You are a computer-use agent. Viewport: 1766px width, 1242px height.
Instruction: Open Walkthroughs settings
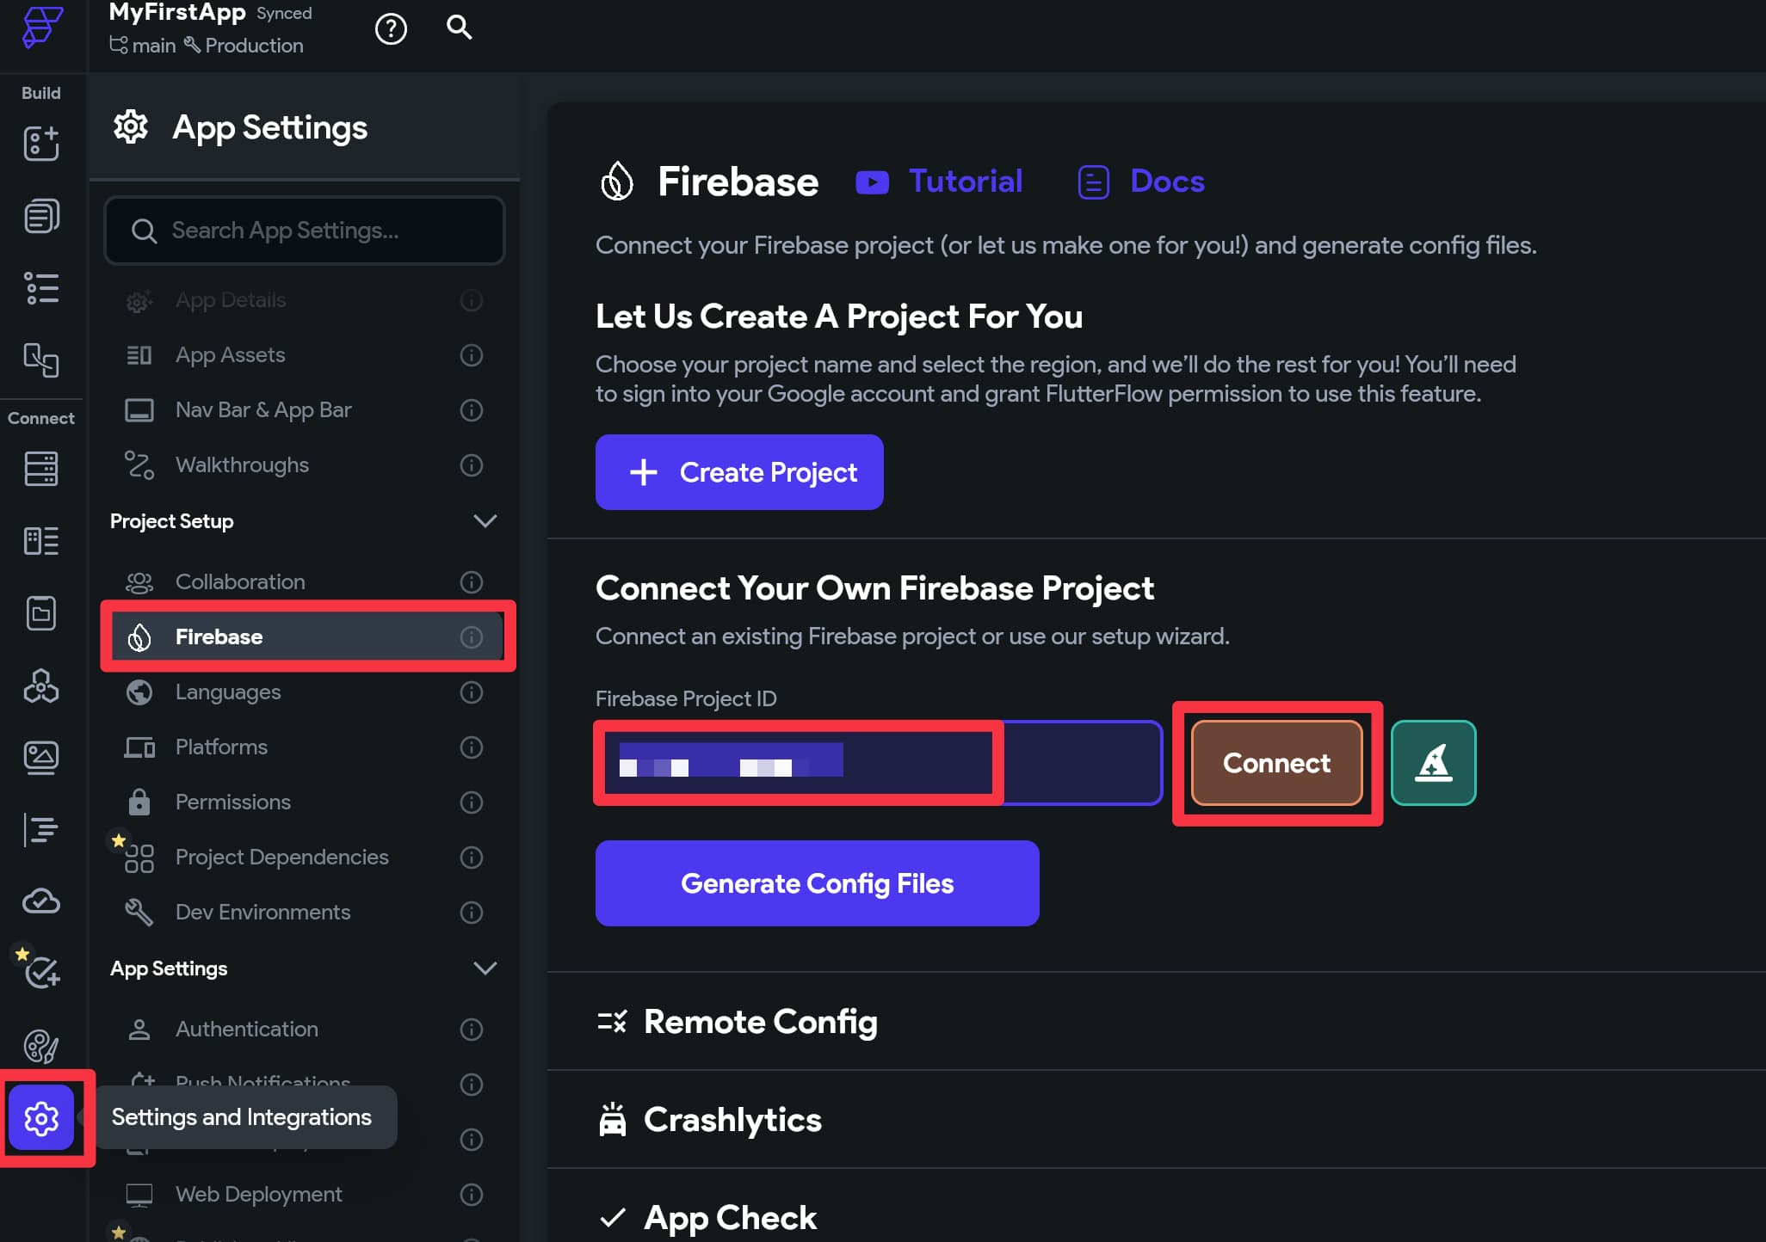point(303,465)
